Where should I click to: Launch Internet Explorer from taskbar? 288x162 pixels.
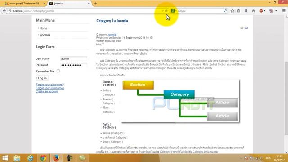click(30, 158)
